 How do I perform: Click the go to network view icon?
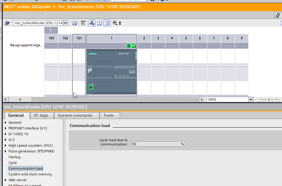tap(7, 23)
